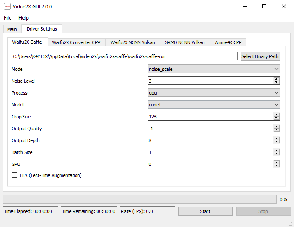Increase Output Quality with the up arrow
This screenshot has width=294, height=227.
click(x=276, y=127)
